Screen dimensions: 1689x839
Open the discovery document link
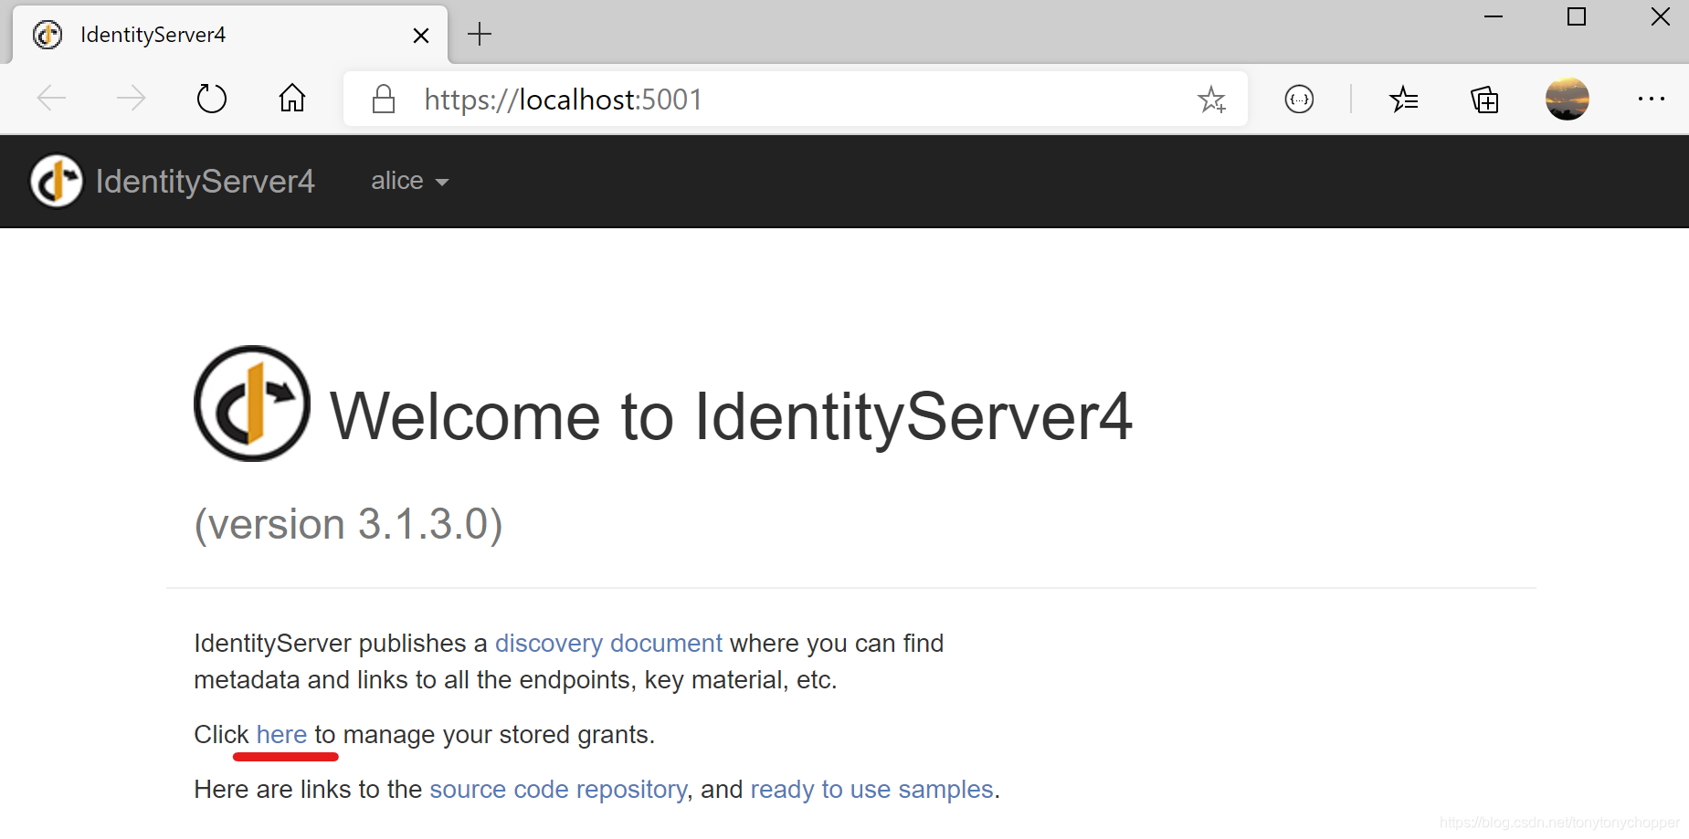(x=607, y=643)
